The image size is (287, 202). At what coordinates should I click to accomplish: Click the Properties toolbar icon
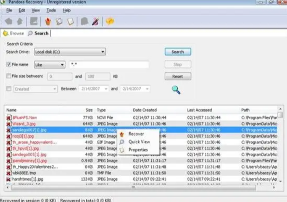[x=70, y=21]
